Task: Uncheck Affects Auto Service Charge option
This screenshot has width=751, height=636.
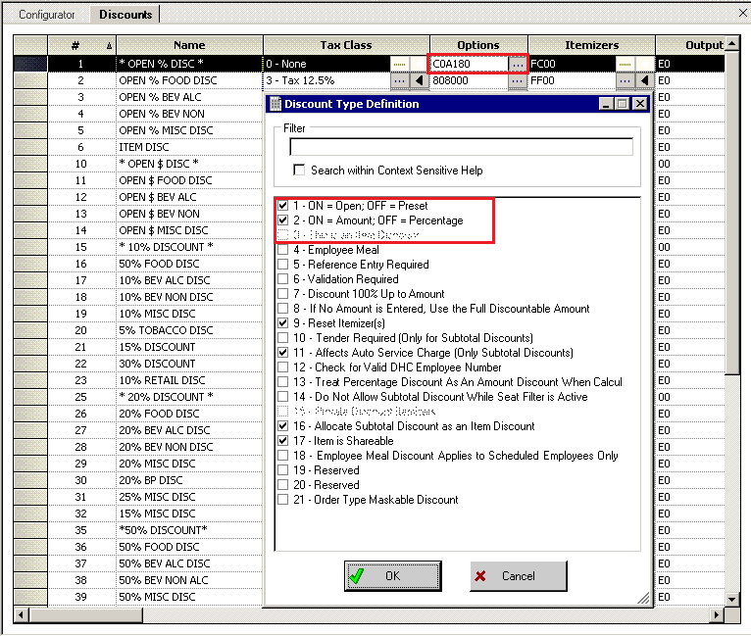Action: 283,353
